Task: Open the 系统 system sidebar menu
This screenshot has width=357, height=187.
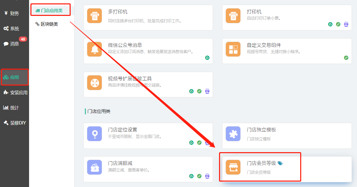Action: pyautogui.click(x=12, y=28)
